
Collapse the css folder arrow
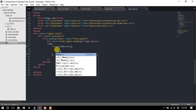coord(6,16)
